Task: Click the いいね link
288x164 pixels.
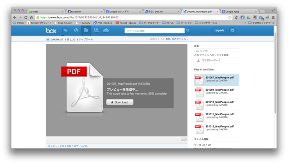Action: pyautogui.click(x=84, y=146)
